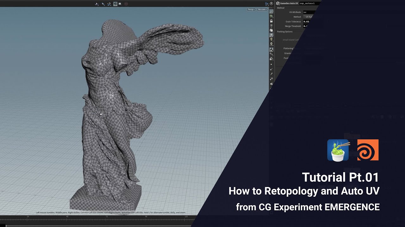Screen dimensions: 405x227
Task: Toggle the display point numbers '12' icon
Action: pos(271,79)
